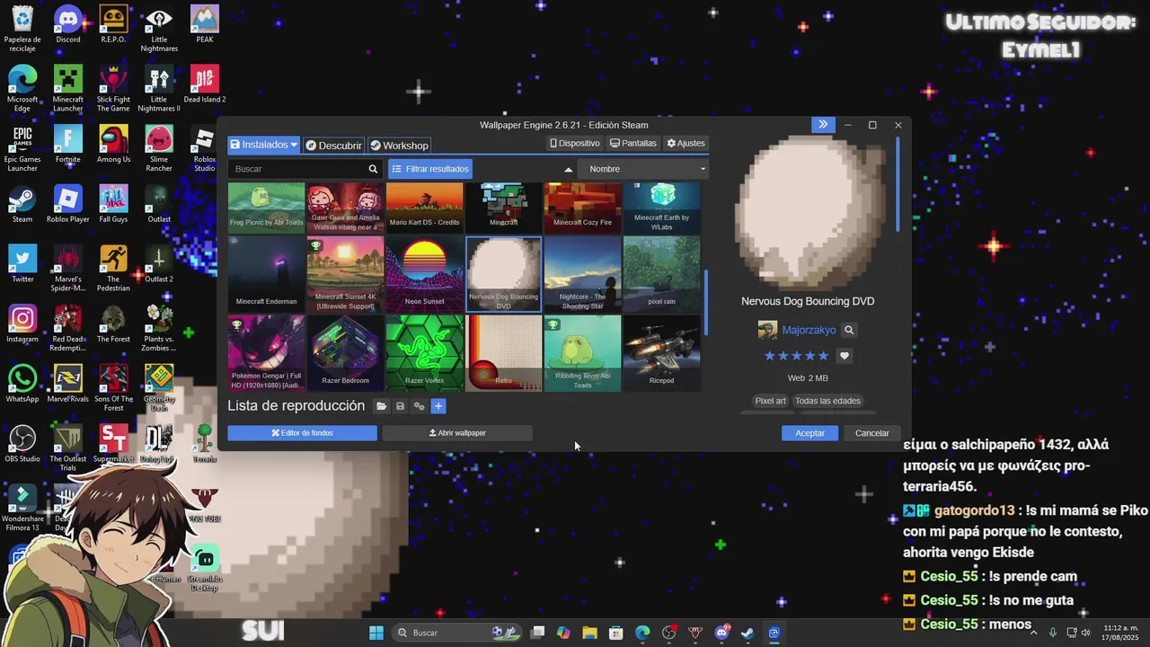The width and height of the screenshot is (1150, 647).
Task: Select Pokemon Gengar wallpaper thumbnail
Action: coord(266,352)
